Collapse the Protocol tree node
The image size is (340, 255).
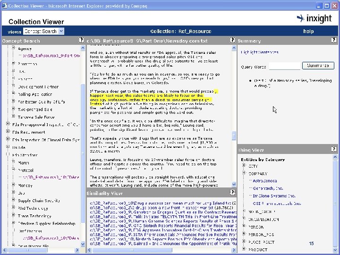13,170
